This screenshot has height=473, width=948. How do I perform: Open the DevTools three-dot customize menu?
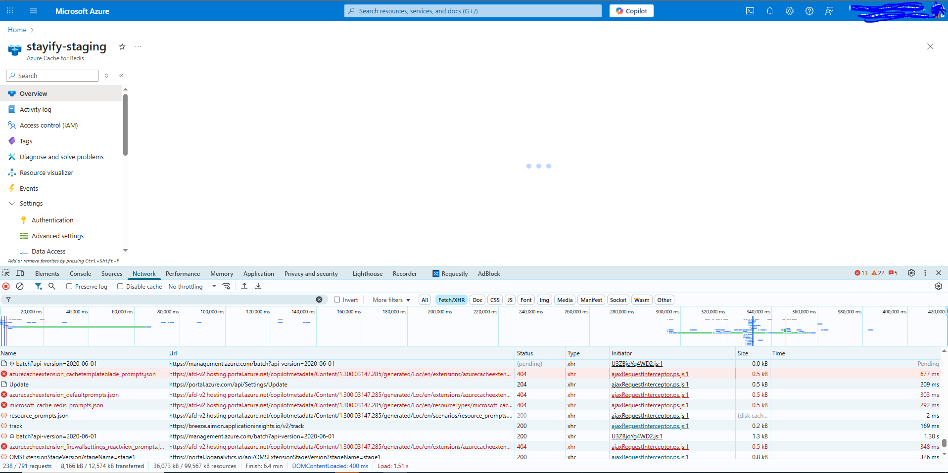925,273
